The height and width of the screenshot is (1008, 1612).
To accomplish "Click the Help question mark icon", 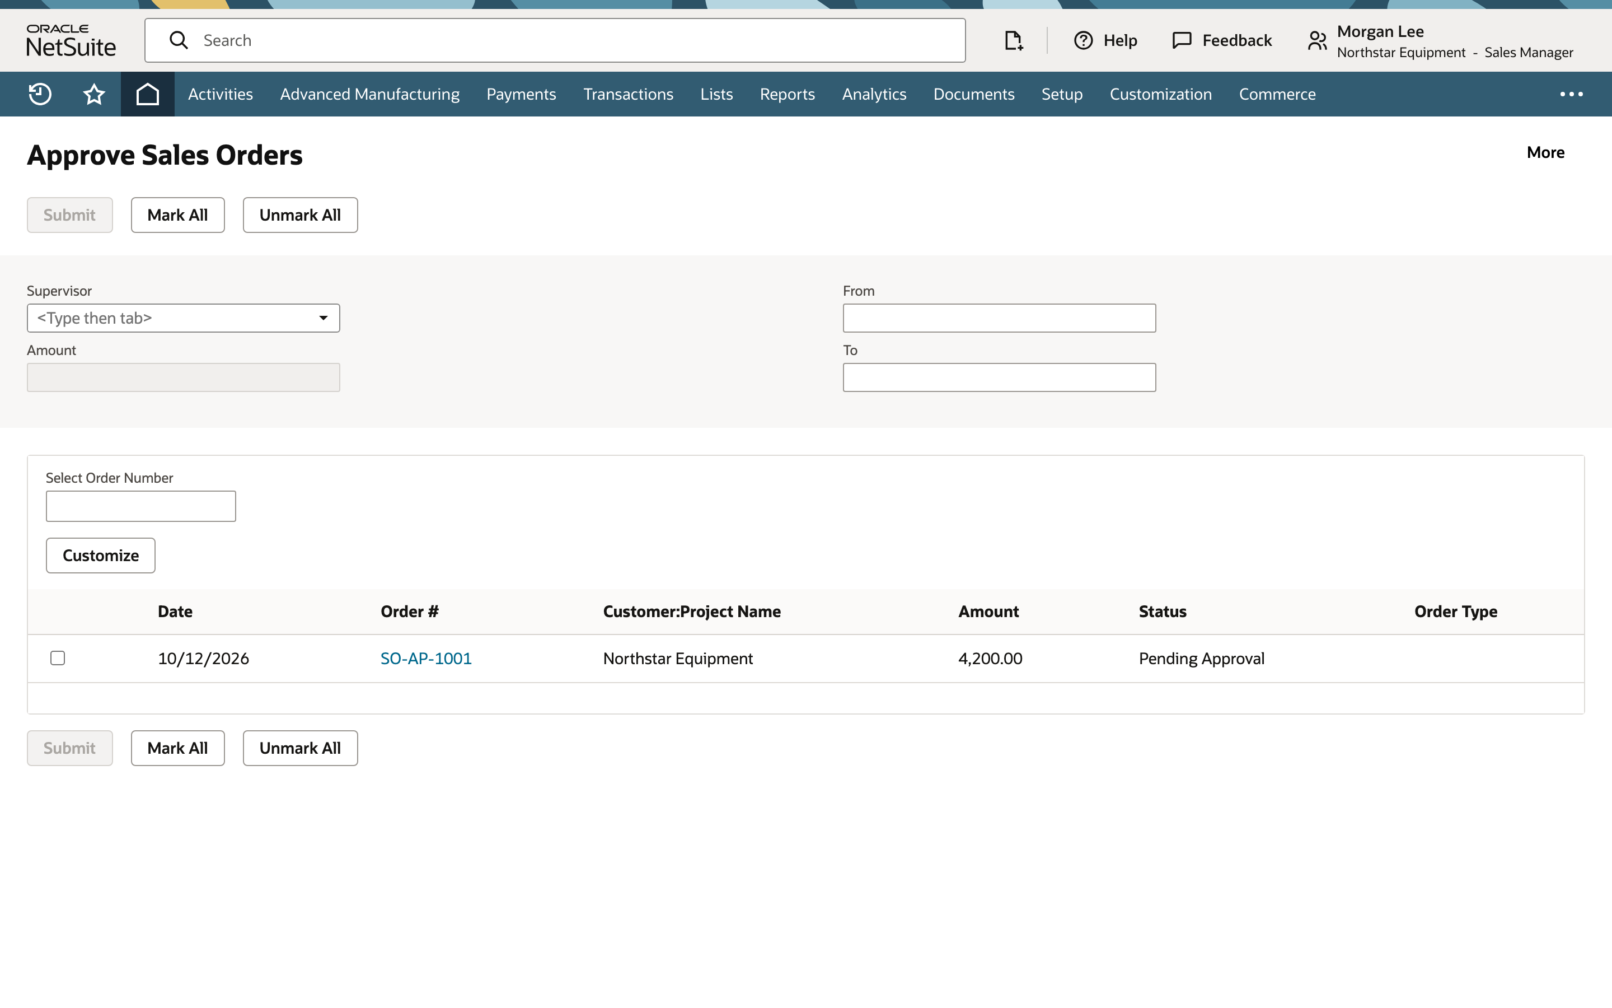I will pyautogui.click(x=1083, y=41).
